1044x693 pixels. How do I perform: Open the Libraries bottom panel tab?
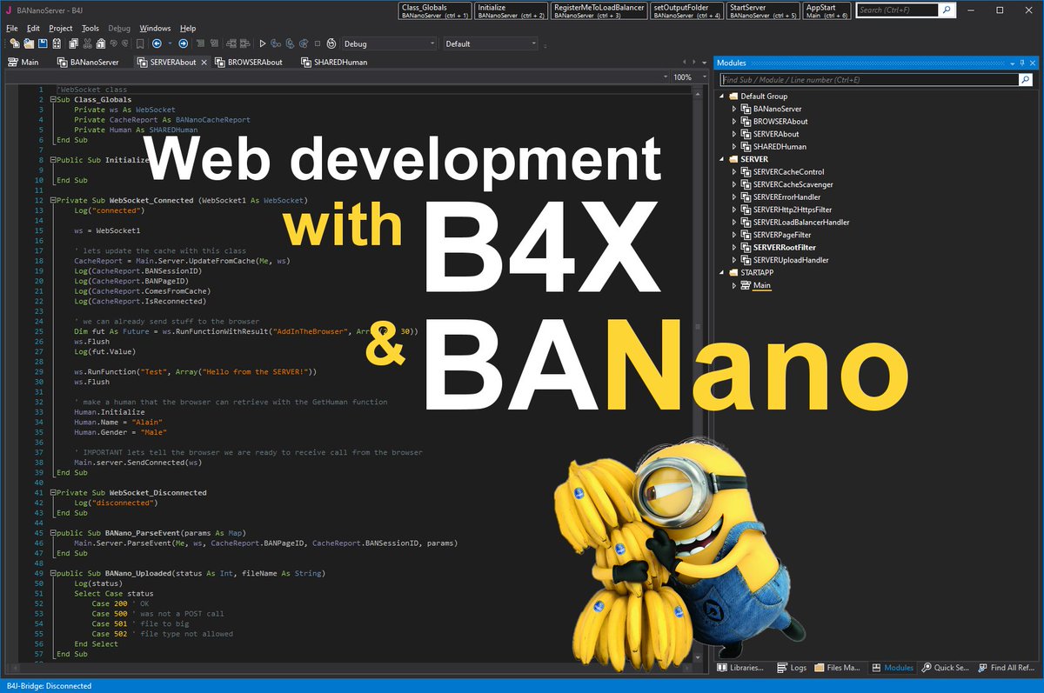pyautogui.click(x=739, y=668)
